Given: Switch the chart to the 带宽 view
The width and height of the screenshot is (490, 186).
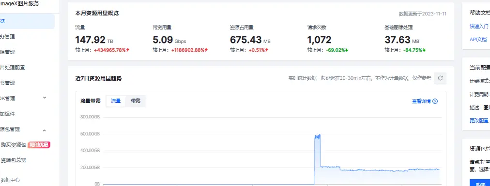Looking at the screenshot, I should click(135, 101).
